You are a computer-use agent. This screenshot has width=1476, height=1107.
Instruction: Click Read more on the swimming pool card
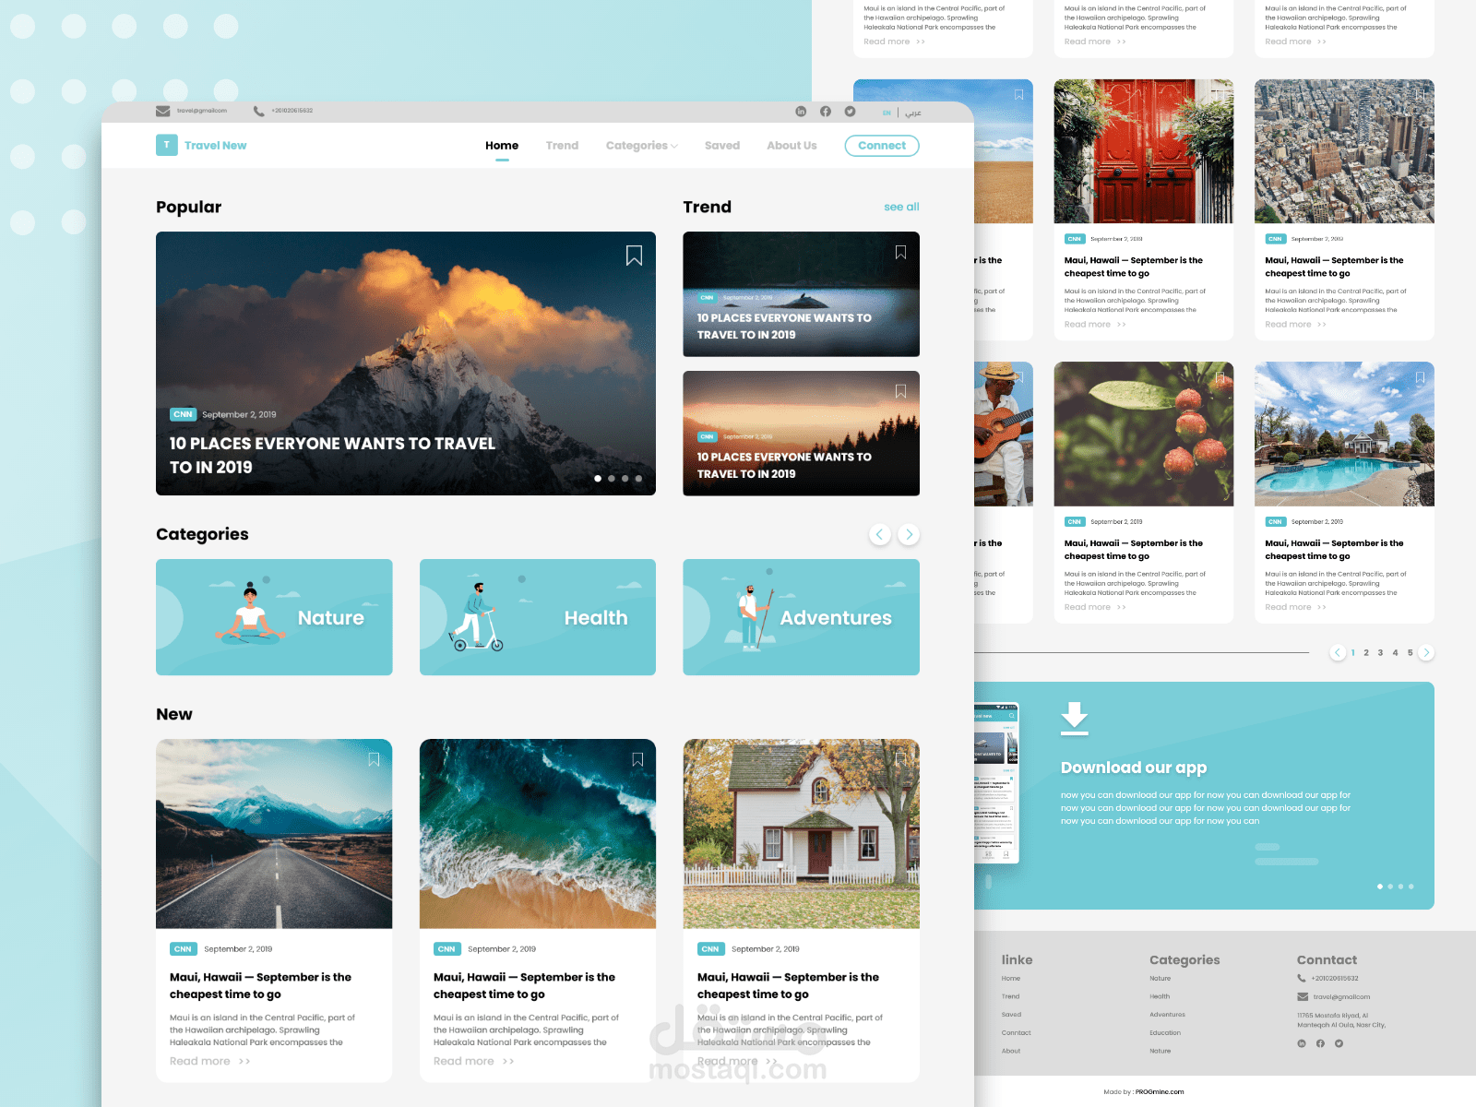coord(1295,607)
